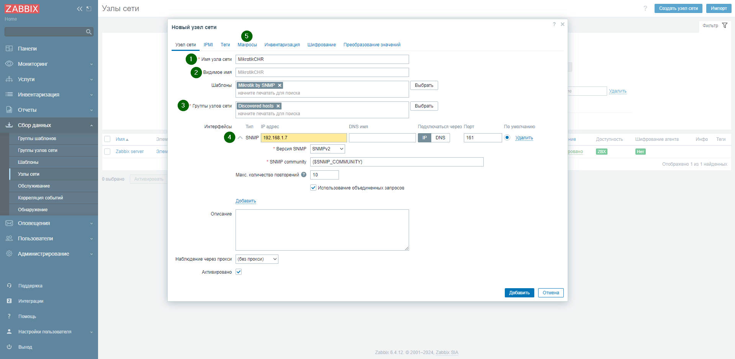Click the Инвентаризация list icon in sidebar
Viewport: 735px width, 359px height.
9,94
